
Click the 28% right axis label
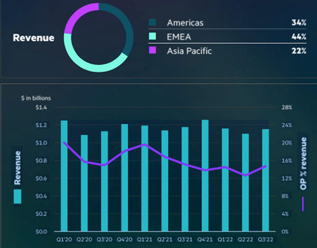click(x=286, y=107)
